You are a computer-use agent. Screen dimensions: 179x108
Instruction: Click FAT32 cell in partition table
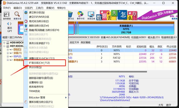pyautogui.click(x=117, y=58)
